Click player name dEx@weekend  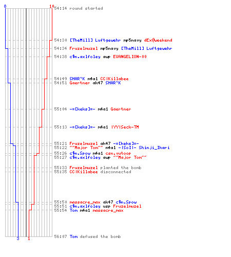click(x=158, y=40)
